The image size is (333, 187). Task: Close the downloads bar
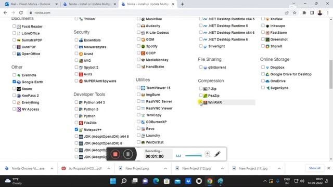328,168
